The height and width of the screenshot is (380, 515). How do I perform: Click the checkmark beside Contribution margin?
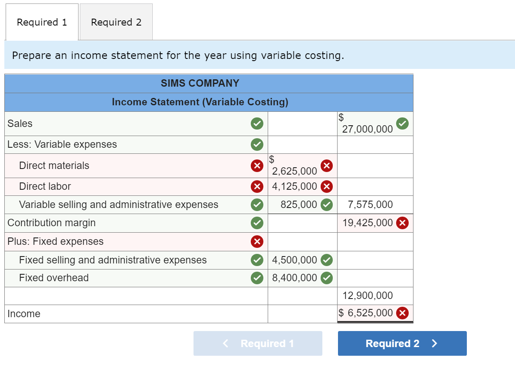tap(257, 223)
